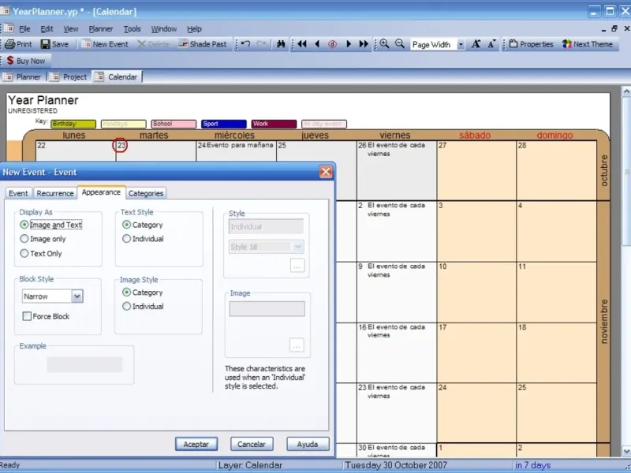Open the File menu
The image size is (631, 473).
(x=24, y=29)
